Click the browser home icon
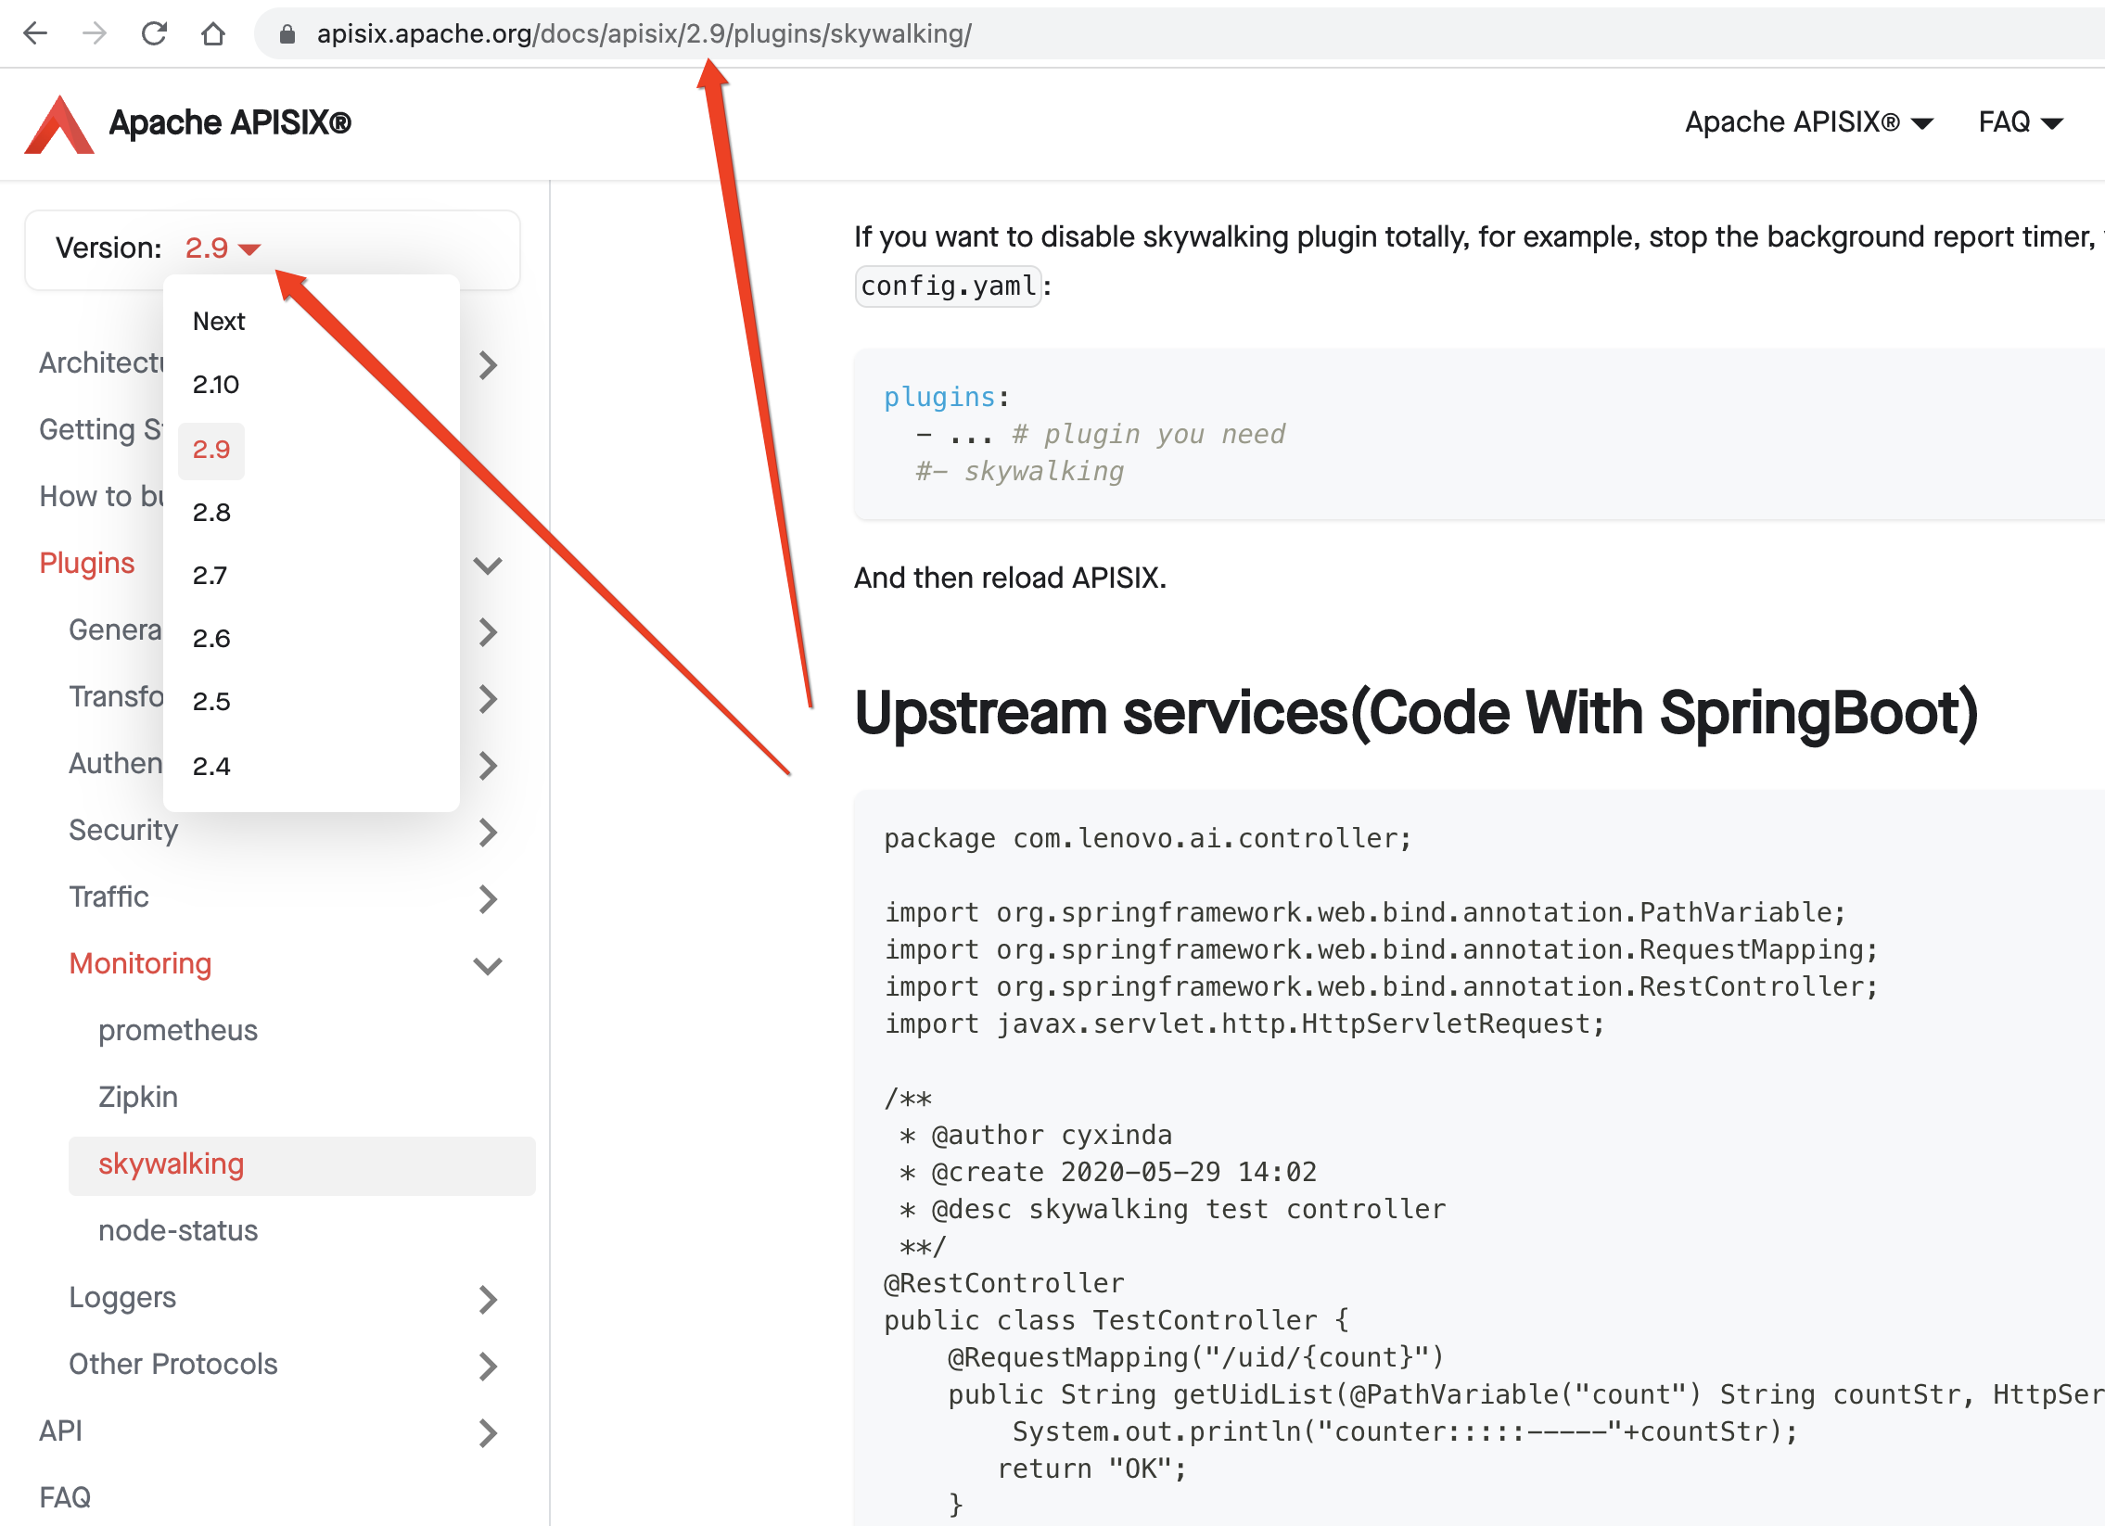This screenshot has height=1526, width=2105. click(213, 34)
